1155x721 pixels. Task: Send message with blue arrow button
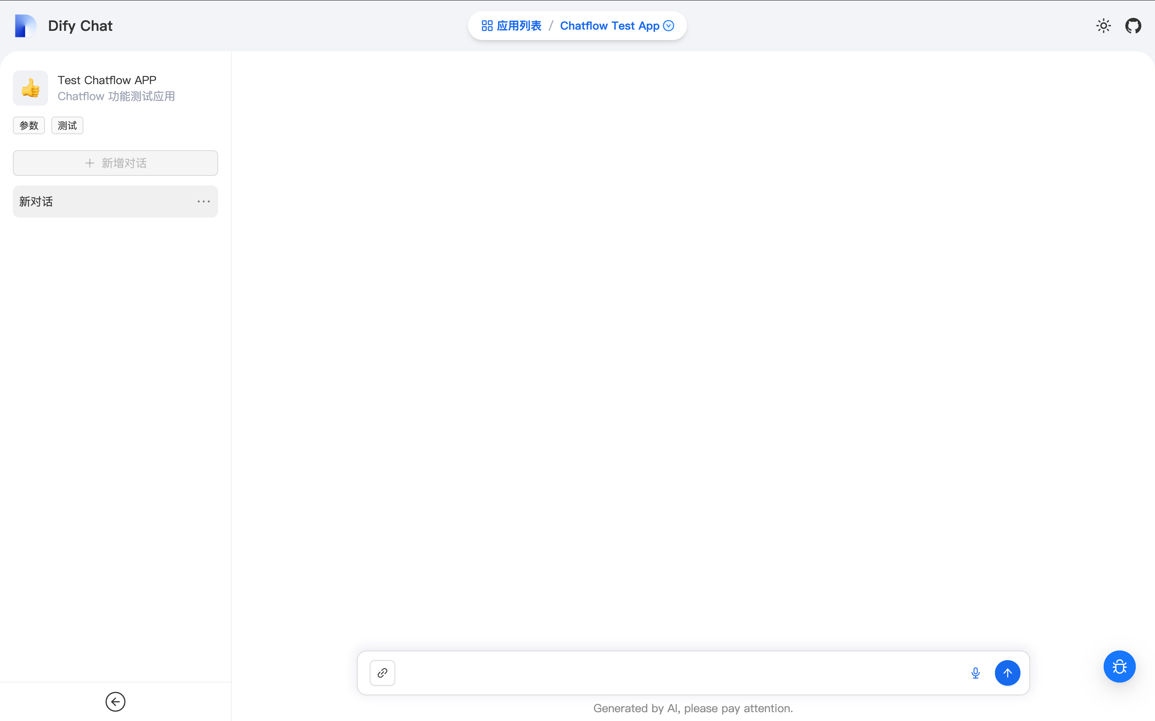pos(1007,673)
